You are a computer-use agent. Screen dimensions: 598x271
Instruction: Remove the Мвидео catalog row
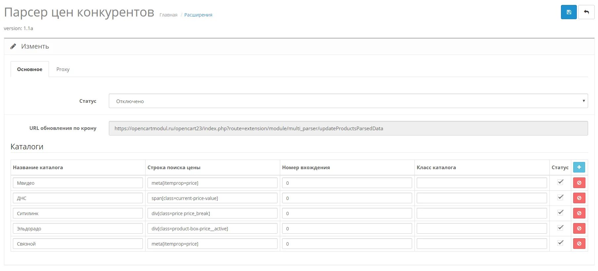click(x=579, y=183)
